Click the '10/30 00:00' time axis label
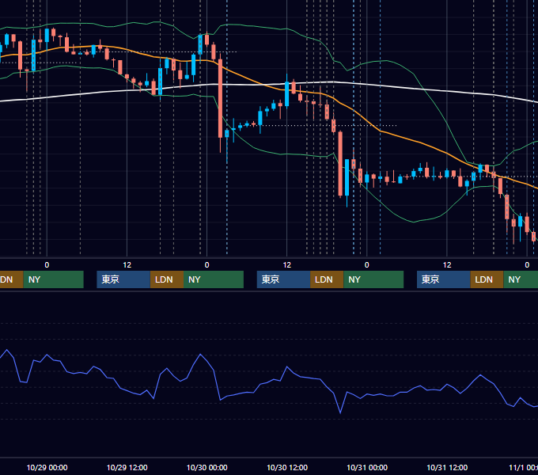The height and width of the screenshot is (475, 538). pos(207,467)
